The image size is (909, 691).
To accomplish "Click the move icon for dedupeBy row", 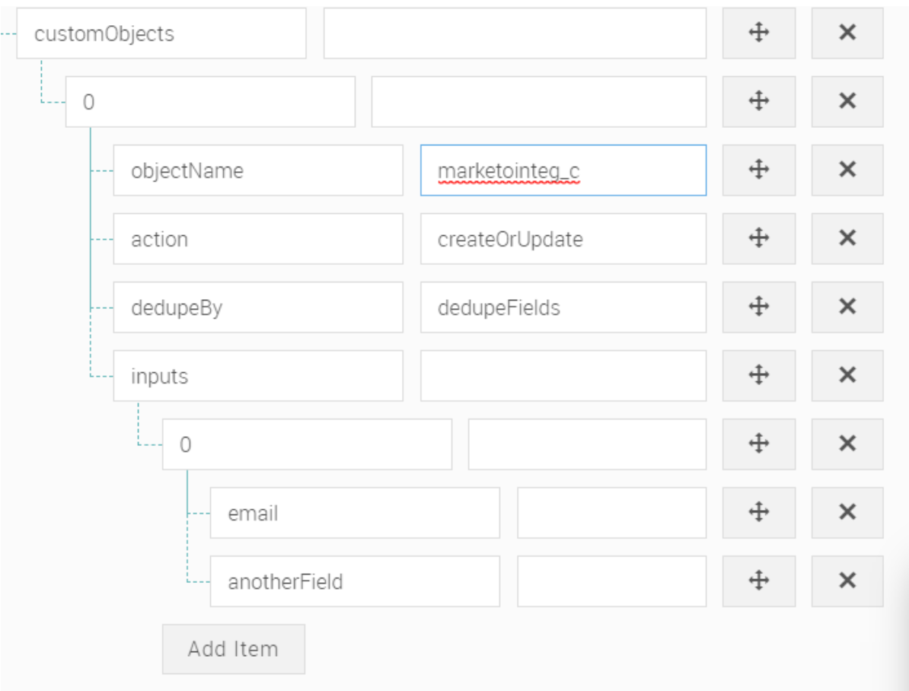I will coord(758,307).
